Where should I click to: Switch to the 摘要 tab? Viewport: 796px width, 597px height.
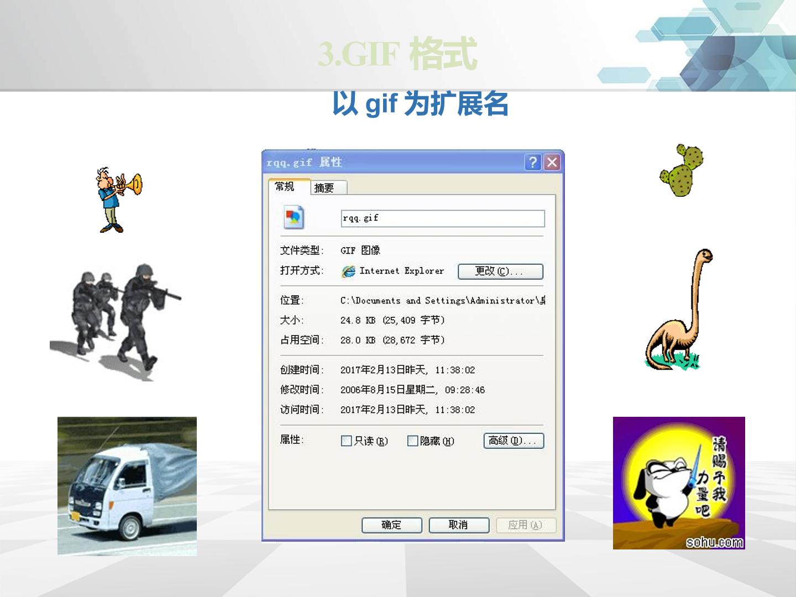click(328, 188)
